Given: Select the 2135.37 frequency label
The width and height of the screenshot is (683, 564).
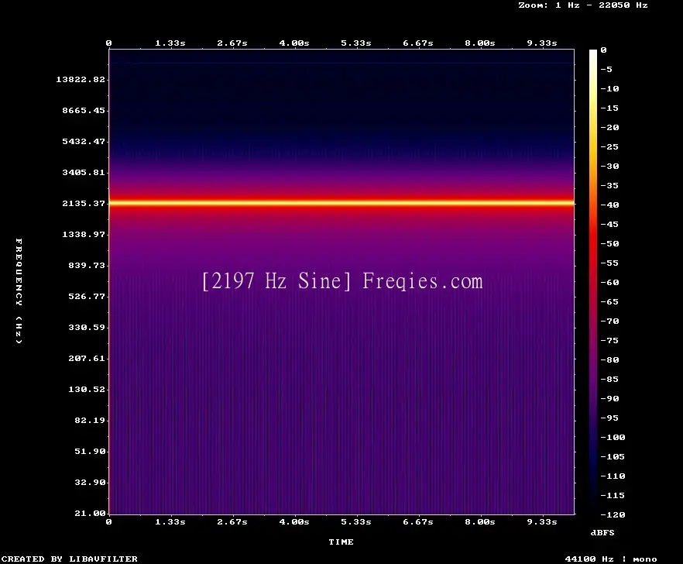Looking at the screenshot, I should tap(84, 203).
